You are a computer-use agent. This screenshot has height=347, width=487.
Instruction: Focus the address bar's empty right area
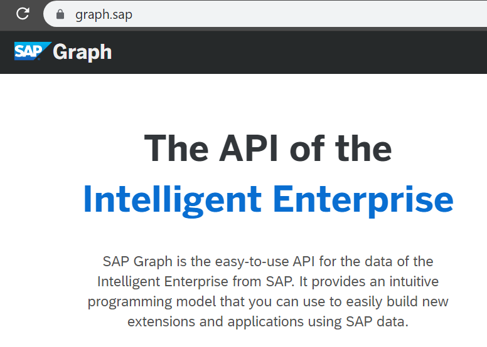(x=314, y=14)
